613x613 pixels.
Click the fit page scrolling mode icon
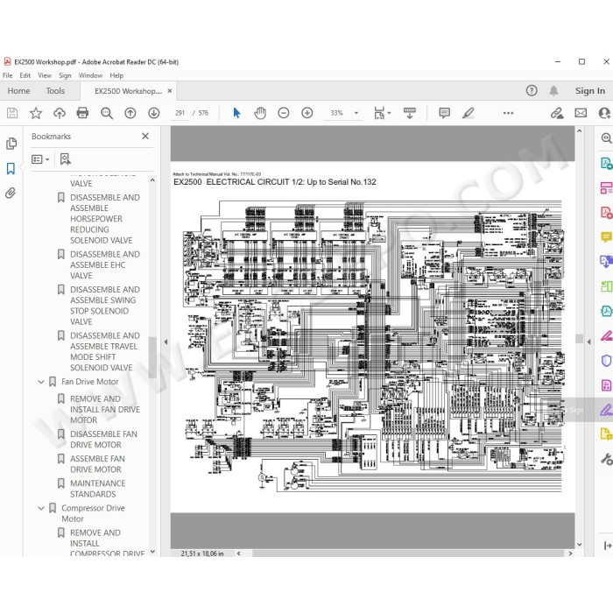tap(379, 113)
